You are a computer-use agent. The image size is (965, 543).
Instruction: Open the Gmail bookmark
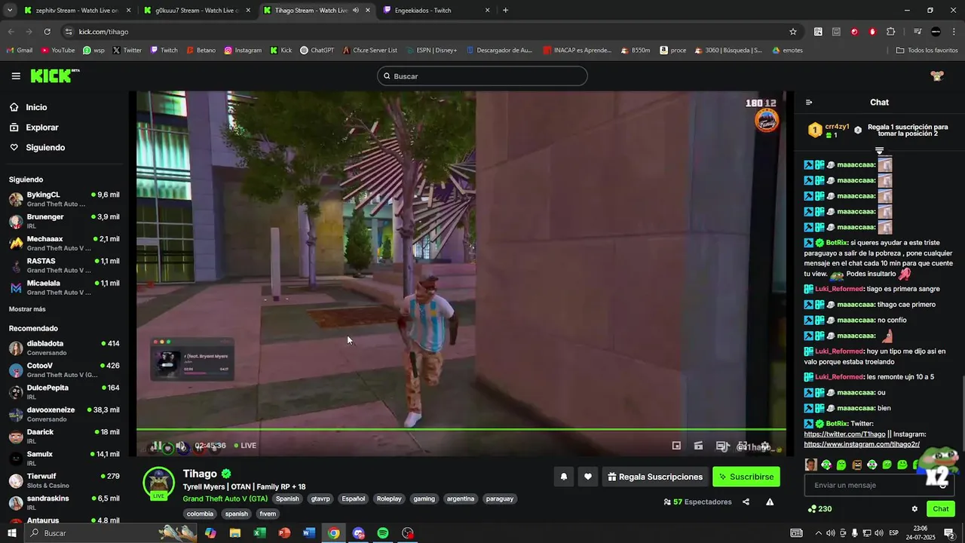[x=20, y=51]
